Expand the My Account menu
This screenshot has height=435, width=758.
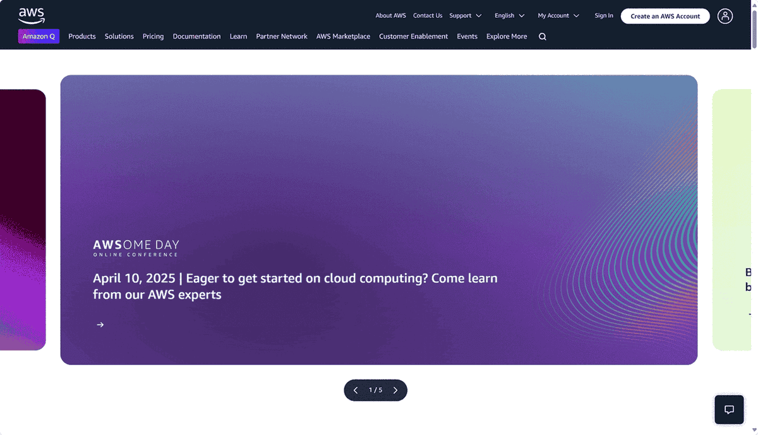tap(558, 16)
